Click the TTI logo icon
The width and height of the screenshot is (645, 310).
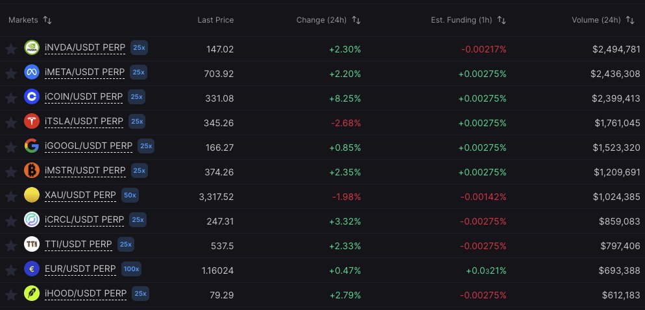tap(32, 245)
